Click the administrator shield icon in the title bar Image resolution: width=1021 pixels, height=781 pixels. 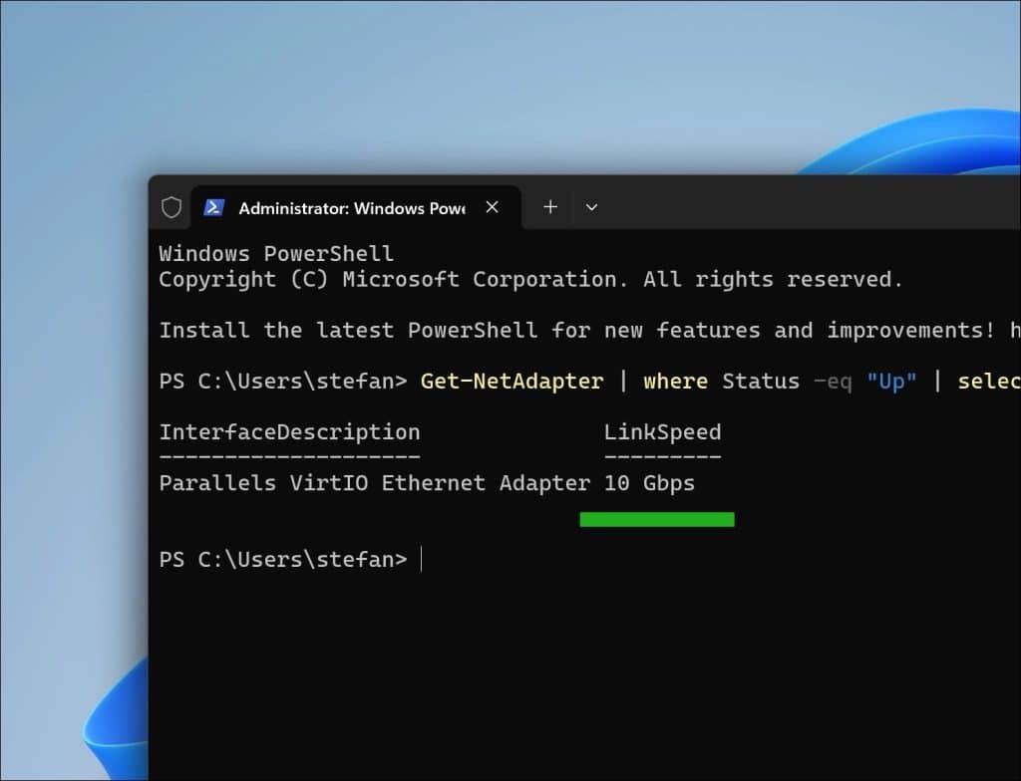click(x=170, y=206)
